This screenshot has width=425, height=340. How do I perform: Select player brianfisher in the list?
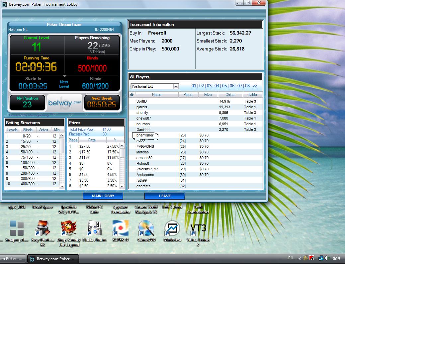(196, 135)
